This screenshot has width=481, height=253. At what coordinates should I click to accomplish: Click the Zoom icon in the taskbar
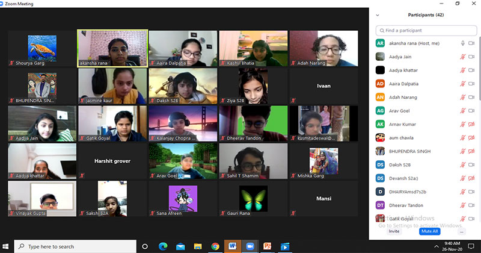click(249, 246)
